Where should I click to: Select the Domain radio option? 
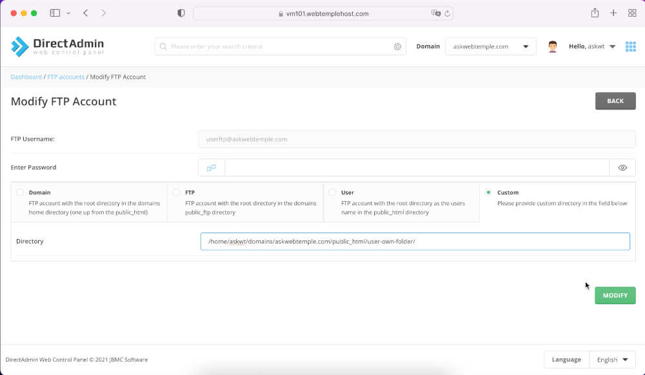[x=20, y=192]
